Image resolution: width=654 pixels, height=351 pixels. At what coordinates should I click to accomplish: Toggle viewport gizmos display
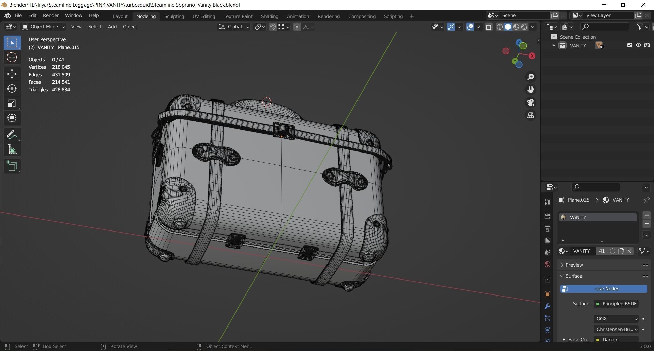pos(451,27)
